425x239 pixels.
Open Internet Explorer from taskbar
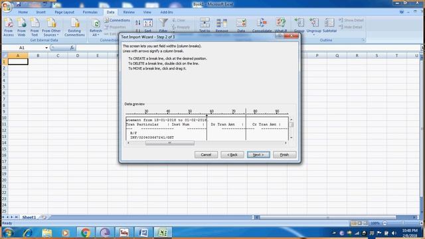click(x=27, y=233)
